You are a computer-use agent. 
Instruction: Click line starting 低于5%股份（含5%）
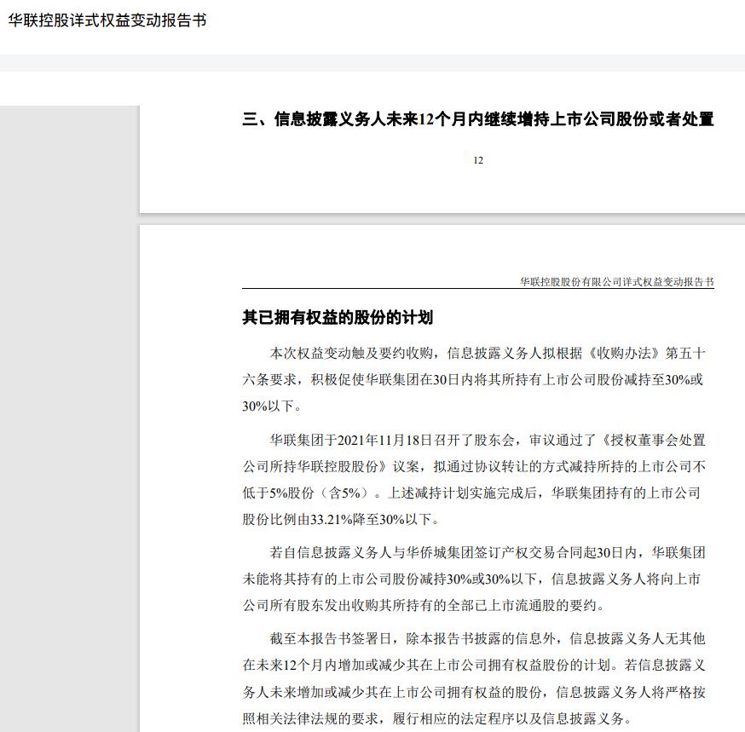click(x=471, y=493)
